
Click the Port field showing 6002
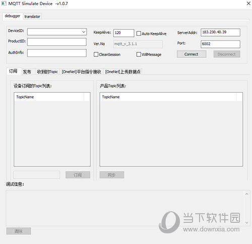(x=220, y=44)
